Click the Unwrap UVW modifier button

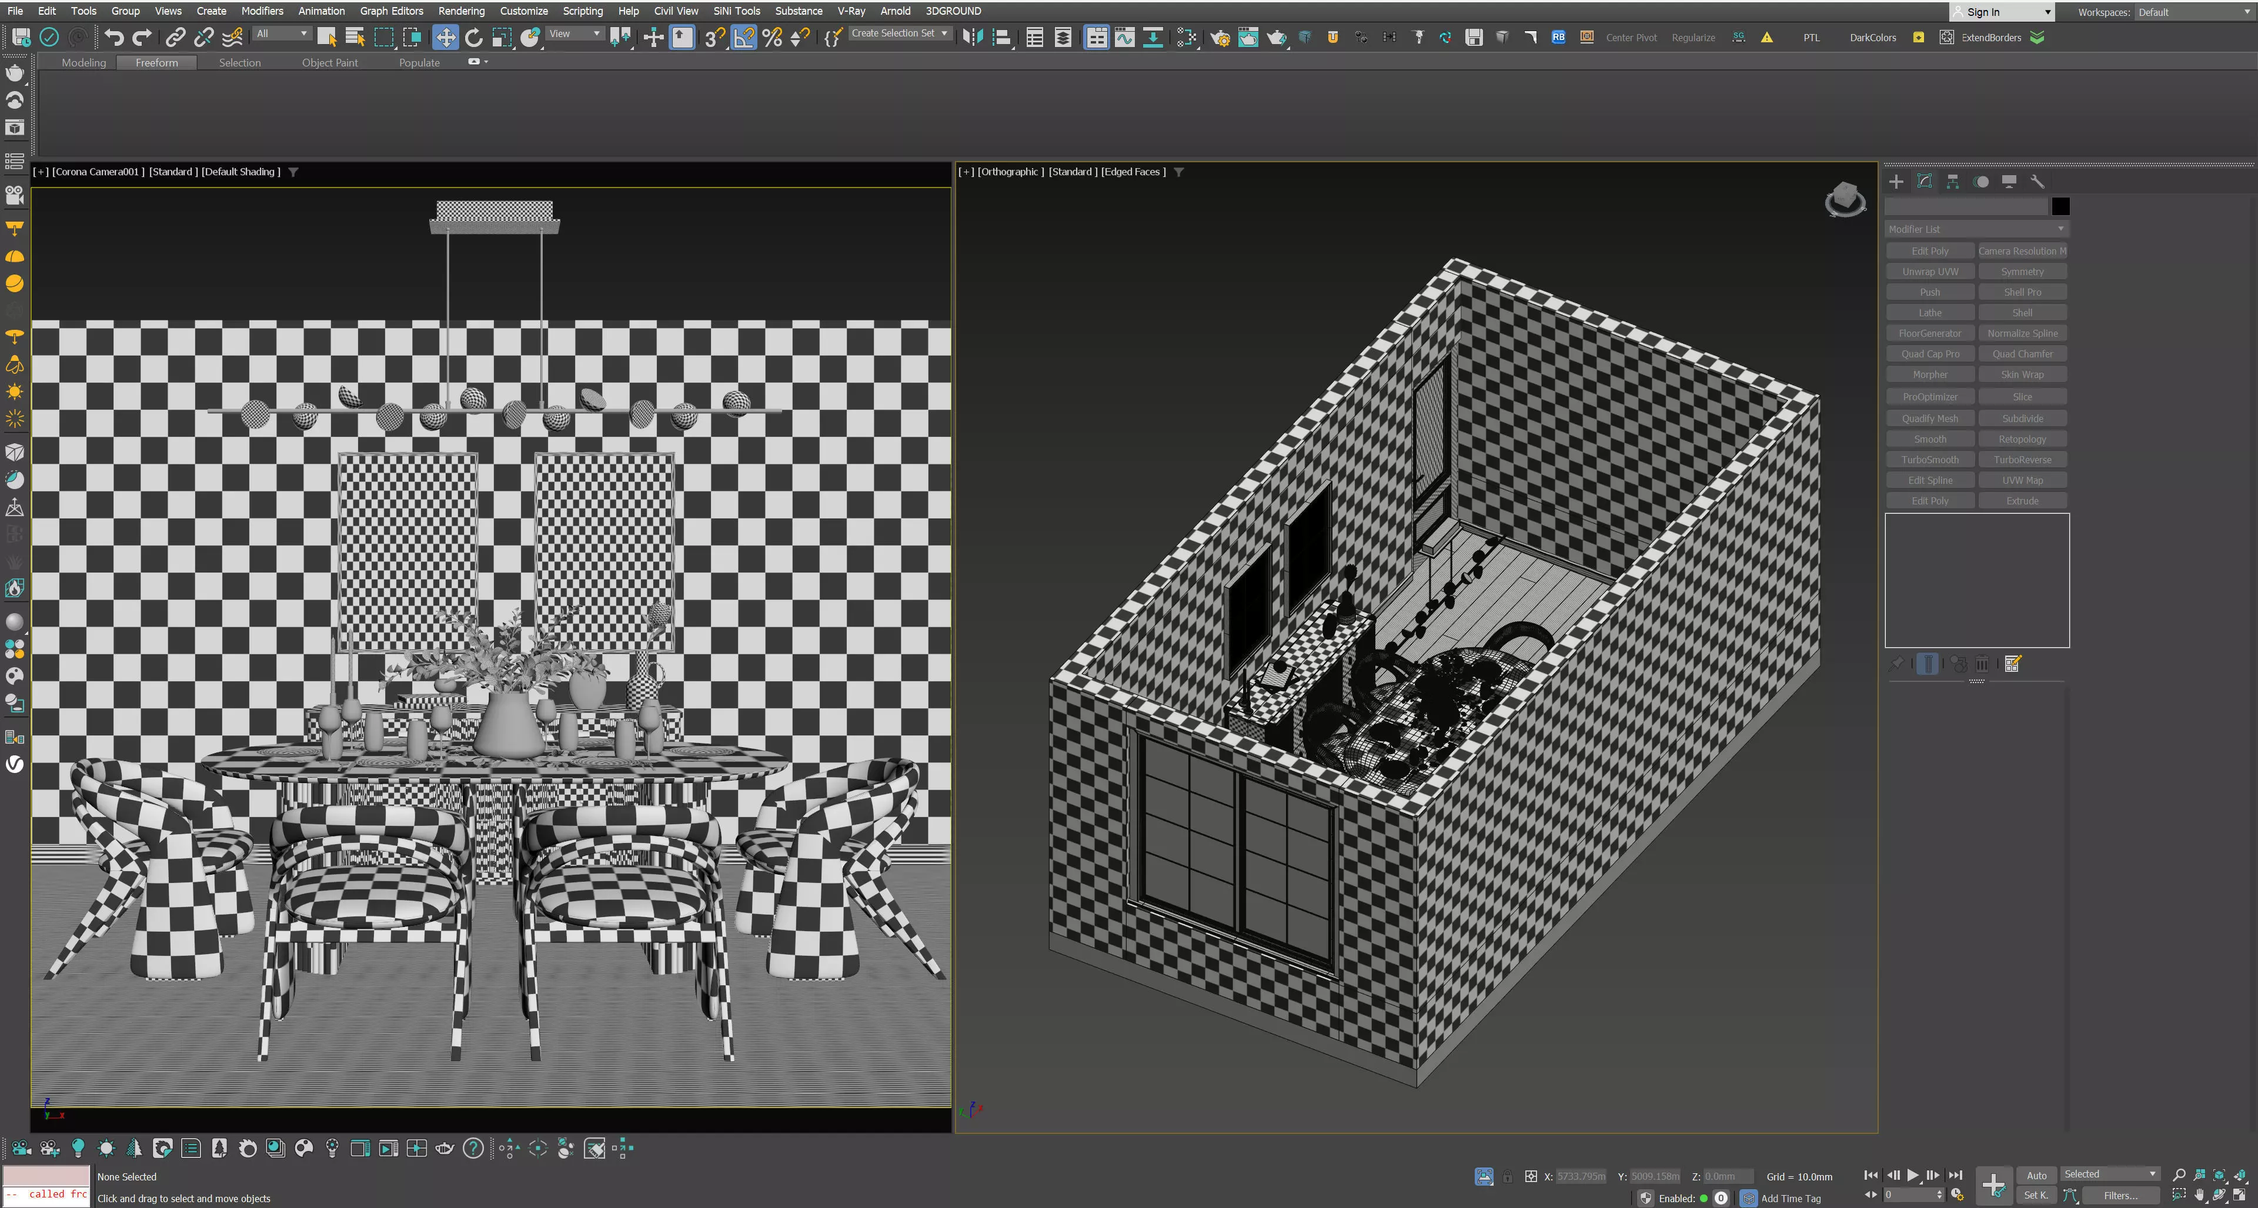tap(1929, 272)
